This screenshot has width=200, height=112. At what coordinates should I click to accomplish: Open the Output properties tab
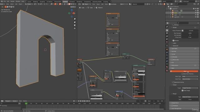[167, 33]
